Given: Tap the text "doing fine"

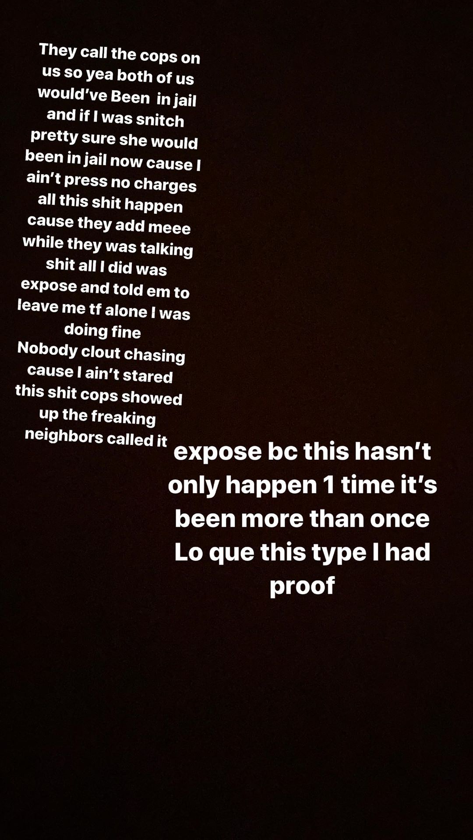Looking at the screenshot, I should click(x=102, y=331).
